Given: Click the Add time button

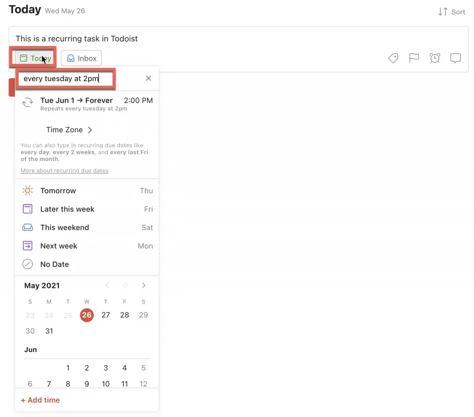Looking at the screenshot, I should point(40,400).
